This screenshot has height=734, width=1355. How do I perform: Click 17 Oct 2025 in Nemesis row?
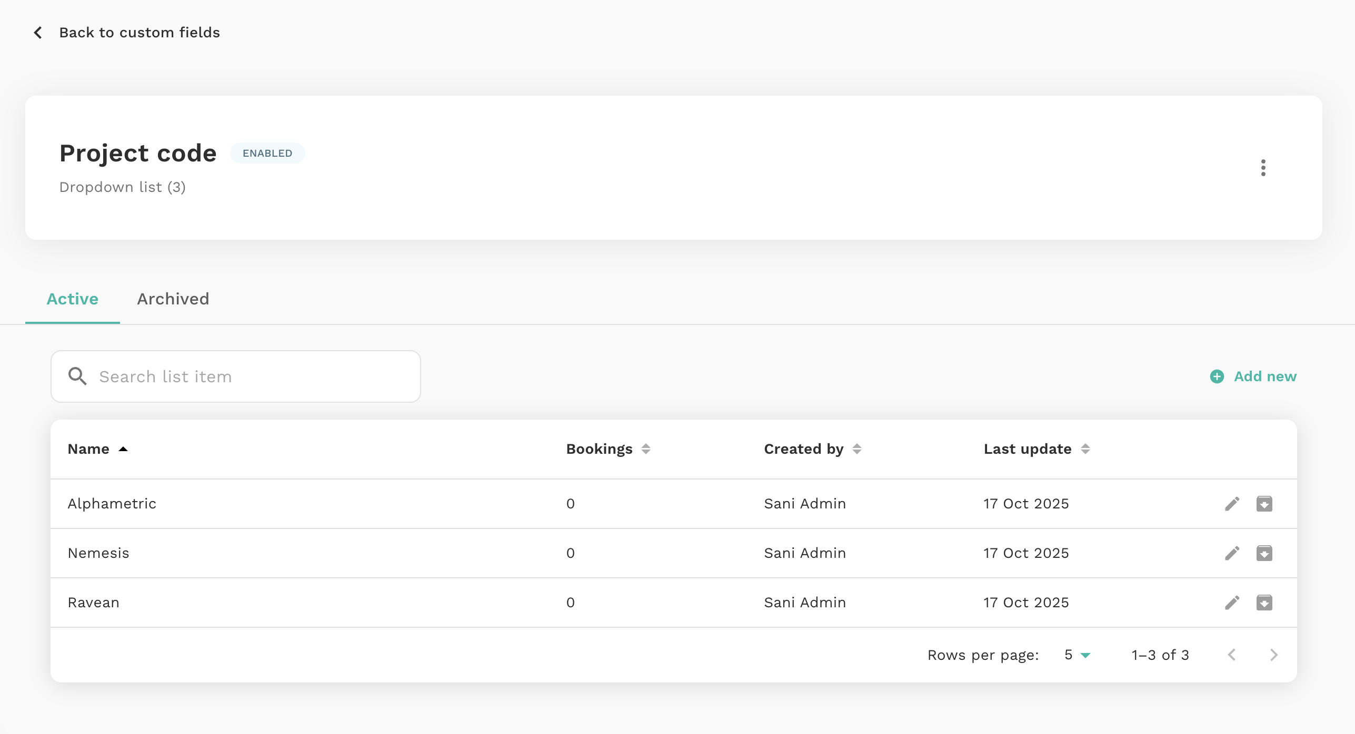[x=1027, y=553]
